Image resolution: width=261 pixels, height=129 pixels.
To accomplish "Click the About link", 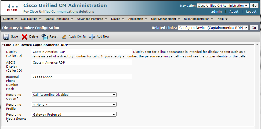I will point(234,12).
